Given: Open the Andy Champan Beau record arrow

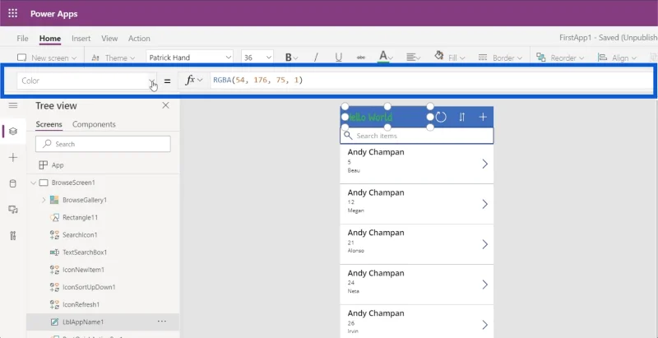Looking at the screenshot, I should pos(484,164).
